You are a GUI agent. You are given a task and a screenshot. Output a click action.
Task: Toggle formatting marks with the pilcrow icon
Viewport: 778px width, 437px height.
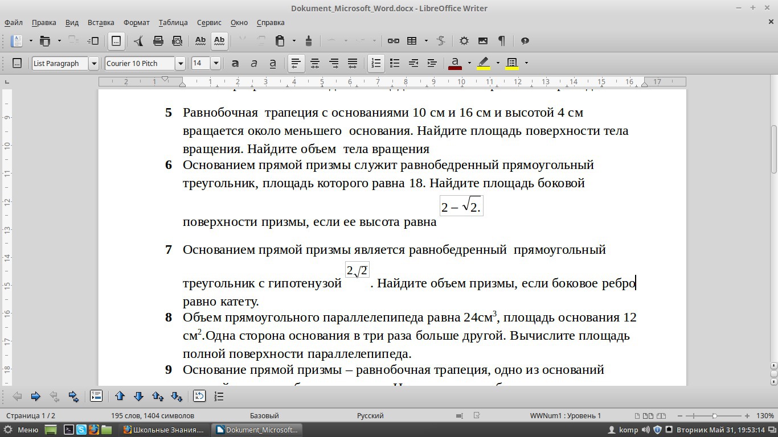pos(501,41)
